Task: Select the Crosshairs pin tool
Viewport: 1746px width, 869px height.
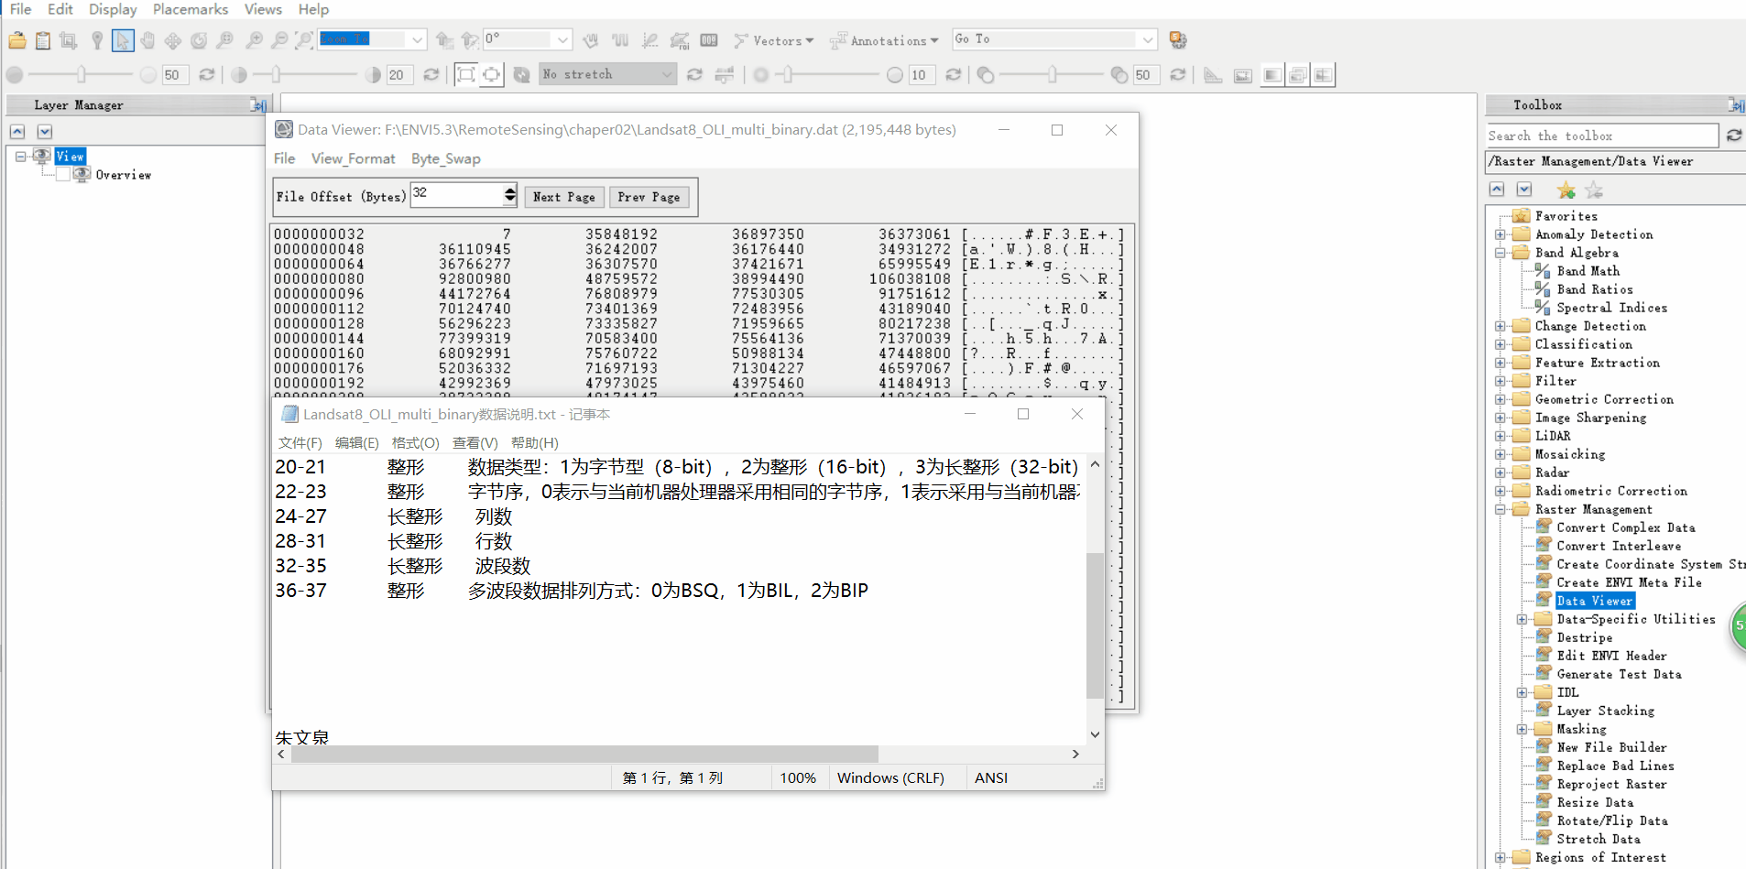Action: point(97,40)
